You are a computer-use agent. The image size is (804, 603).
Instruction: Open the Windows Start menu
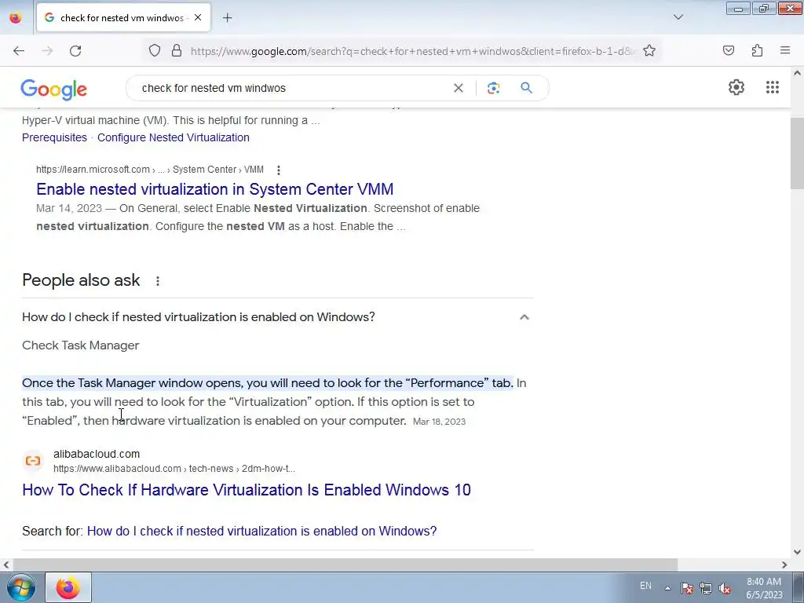[21, 587]
